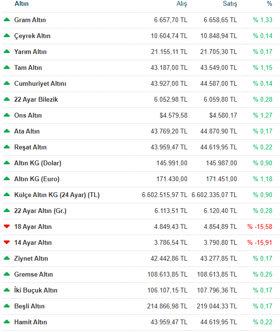Click the up arrow icon for Gremse Altın
The width and height of the screenshot is (280, 332).
[7, 274]
